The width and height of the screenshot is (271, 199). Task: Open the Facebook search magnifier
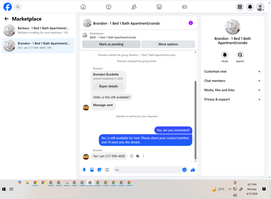click(x=18, y=7)
